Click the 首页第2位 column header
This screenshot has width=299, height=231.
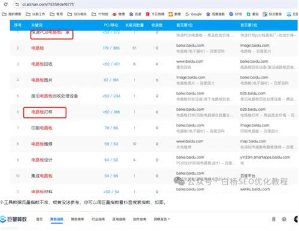click(x=249, y=25)
